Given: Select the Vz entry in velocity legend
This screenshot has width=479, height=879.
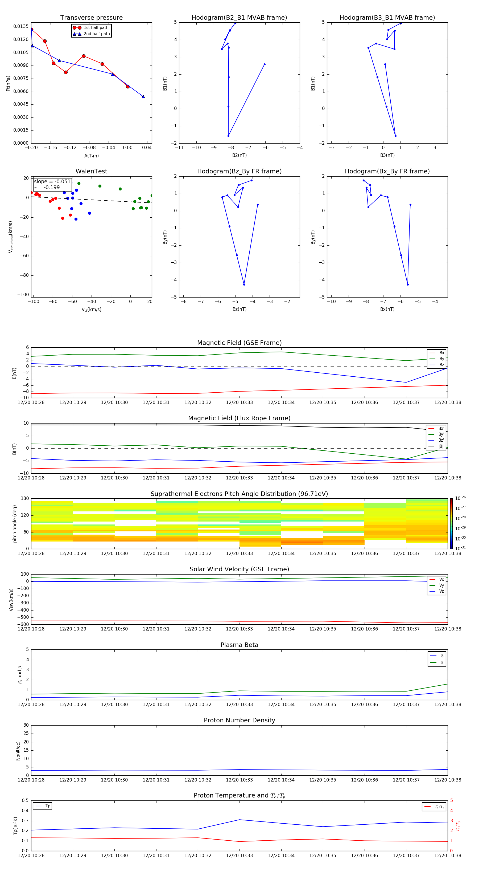Looking at the screenshot, I should click(437, 591).
